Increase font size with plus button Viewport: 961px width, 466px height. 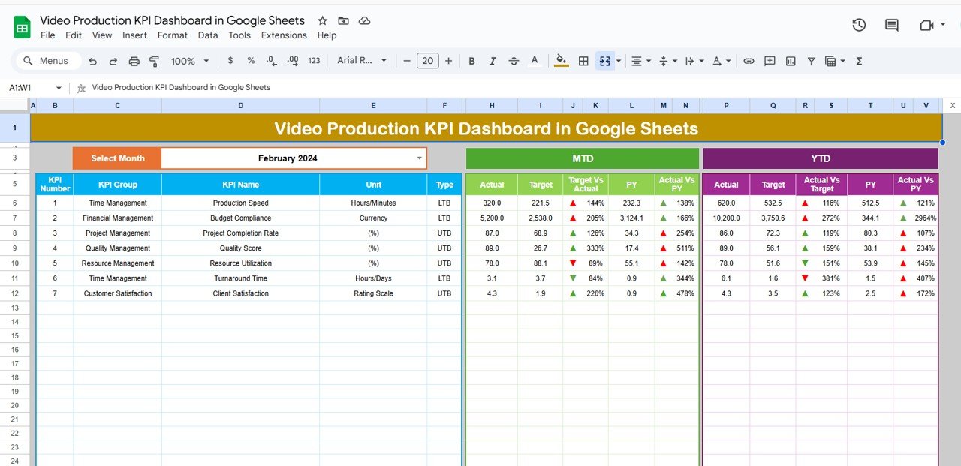coord(448,61)
